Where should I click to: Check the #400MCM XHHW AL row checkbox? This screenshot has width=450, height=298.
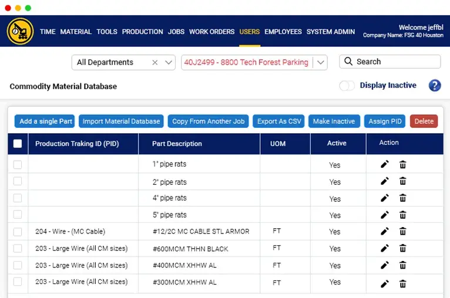point(18,265)
